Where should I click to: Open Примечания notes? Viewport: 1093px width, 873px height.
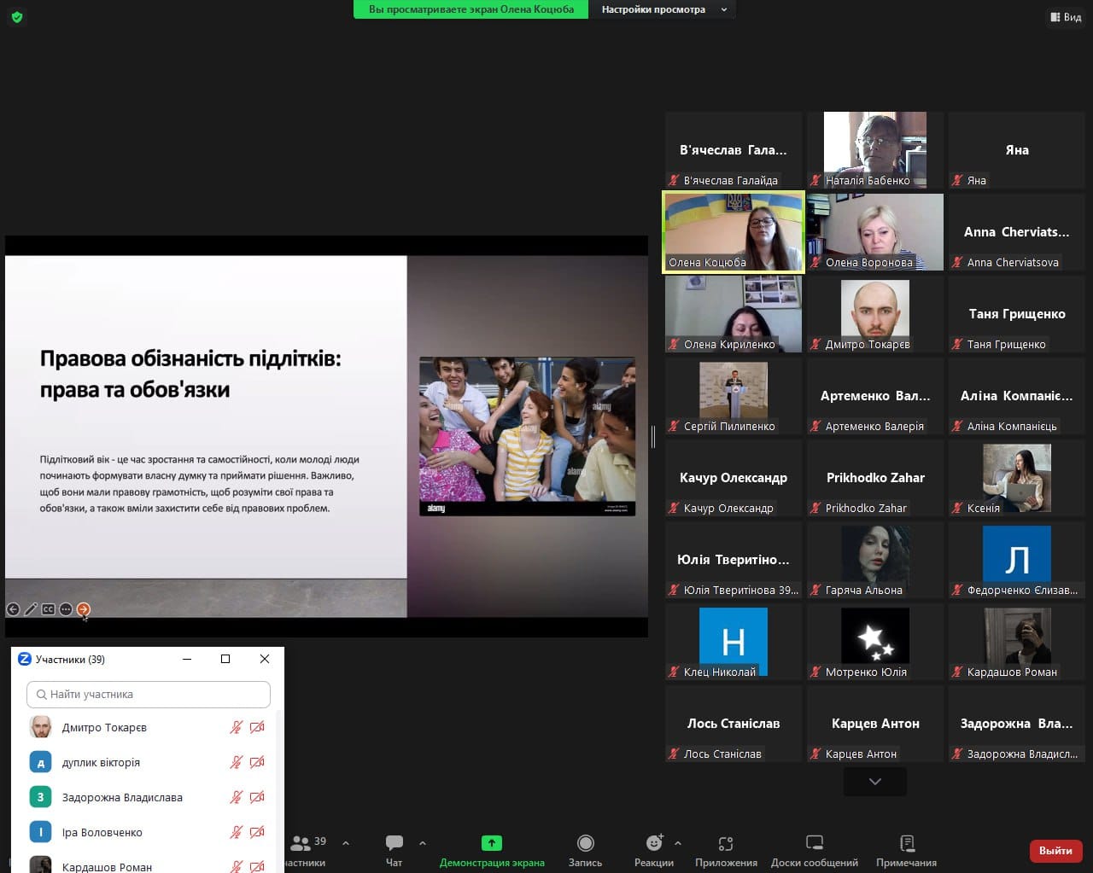tap(906, 850)
